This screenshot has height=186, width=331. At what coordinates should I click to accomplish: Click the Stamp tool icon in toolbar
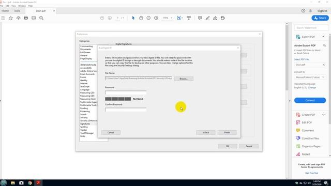pyautogui.click(x=223, y=18)
